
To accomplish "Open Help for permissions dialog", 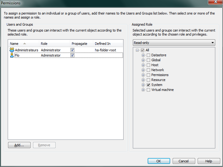I will [209, 161].
